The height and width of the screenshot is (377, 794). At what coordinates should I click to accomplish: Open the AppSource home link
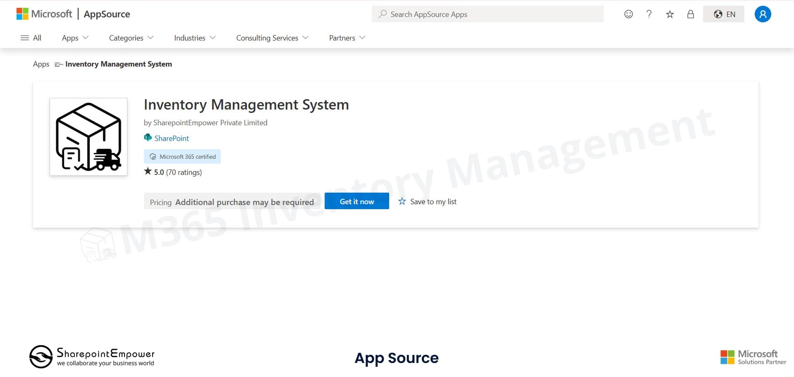click(x=107, y=14)
